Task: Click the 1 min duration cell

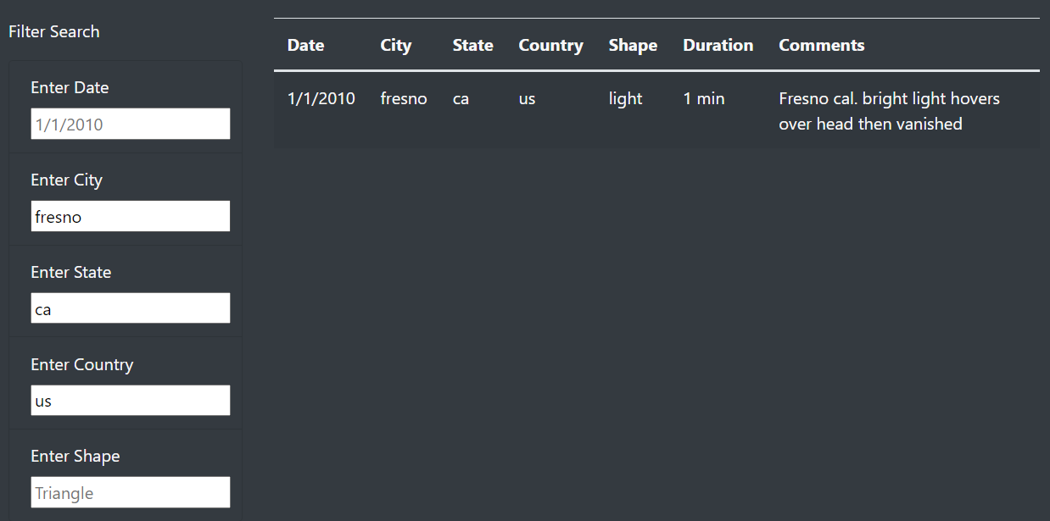Action: coord(703,98)
